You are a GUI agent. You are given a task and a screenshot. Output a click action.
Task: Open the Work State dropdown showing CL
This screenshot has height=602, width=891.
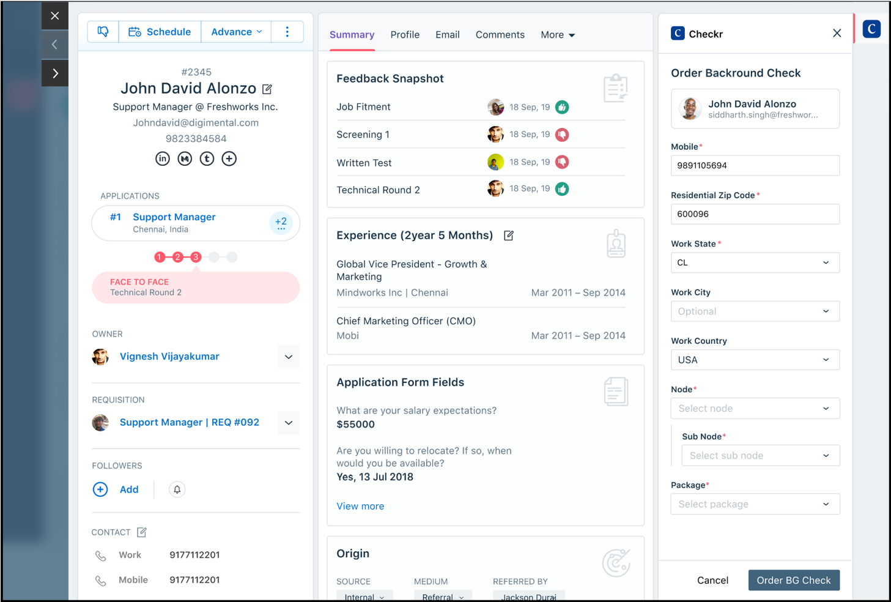tap(755, 262)
